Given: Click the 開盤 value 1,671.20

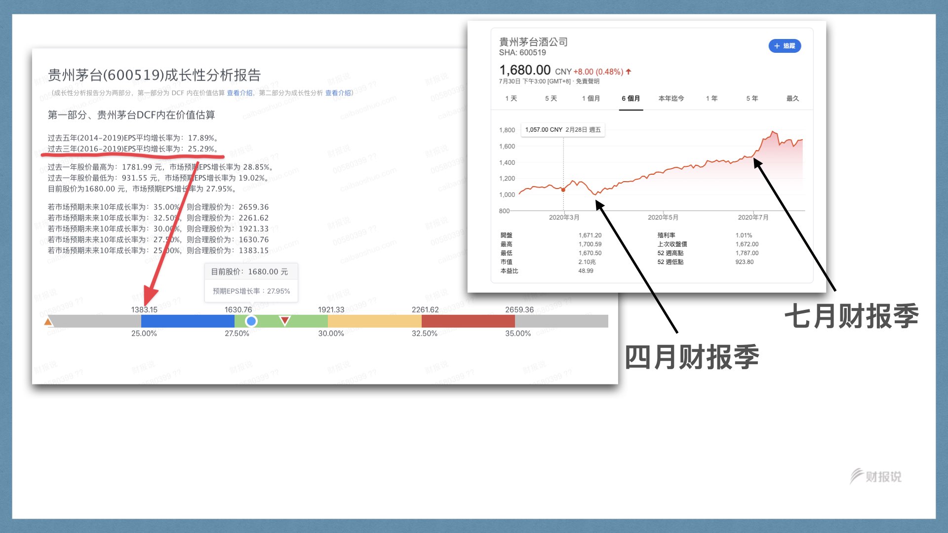Looking at the screenshot, I should tap(590, 235).
